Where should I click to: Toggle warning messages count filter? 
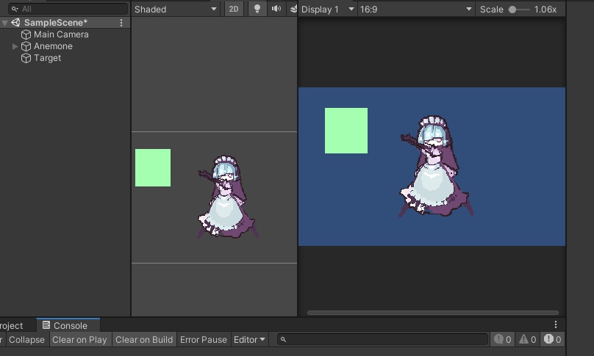click(528, 339)
